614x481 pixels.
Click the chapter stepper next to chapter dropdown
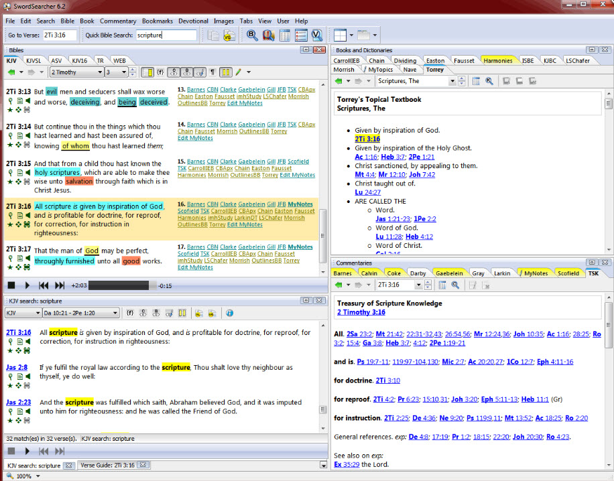133,72
